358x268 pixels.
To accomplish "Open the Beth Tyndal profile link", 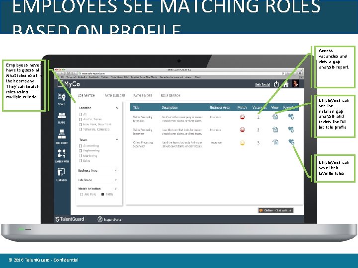I will click(x=263, y=84).
